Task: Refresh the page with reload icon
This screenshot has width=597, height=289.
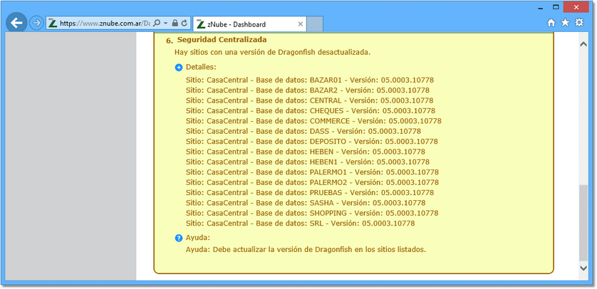Action: point(185,23)
